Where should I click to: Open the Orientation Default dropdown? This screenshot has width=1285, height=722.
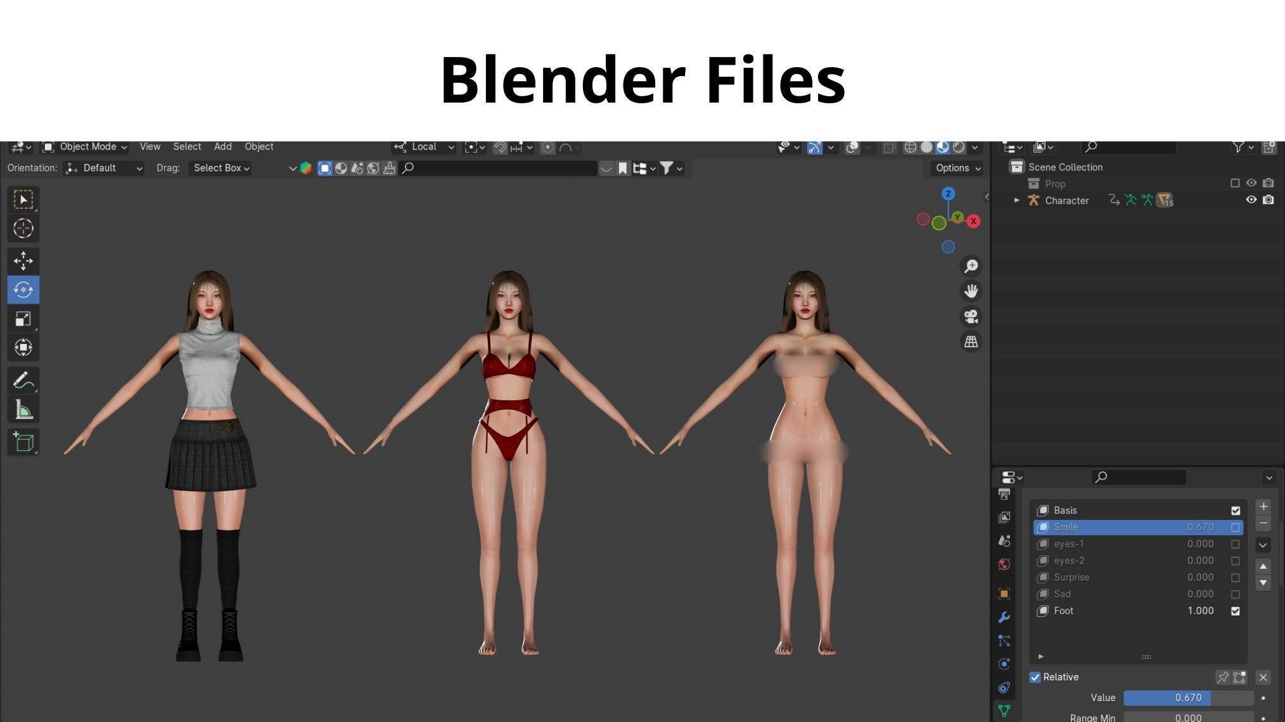pyautogui.click(x=104, y=168)
